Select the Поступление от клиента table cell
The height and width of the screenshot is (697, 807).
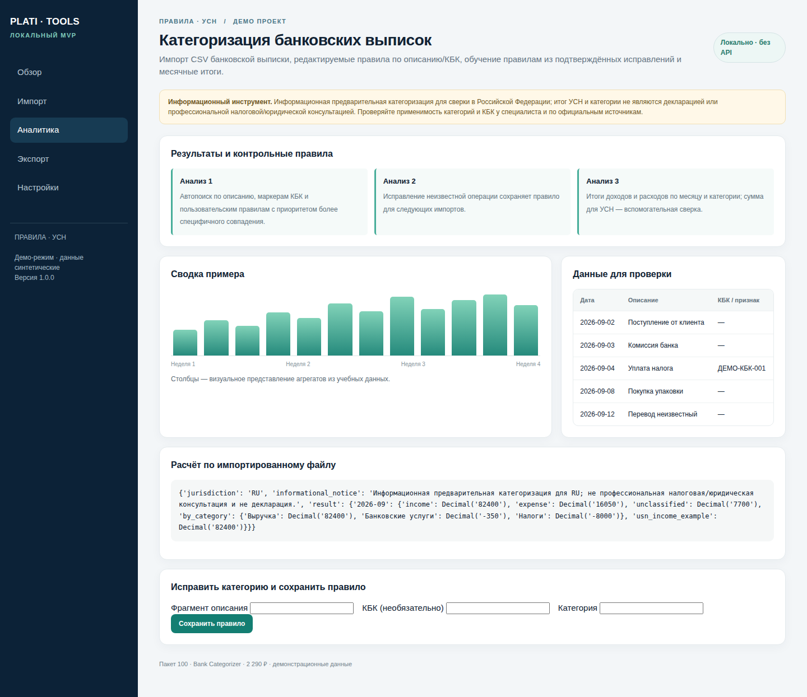pyautogui.click(x=666, y=322)
